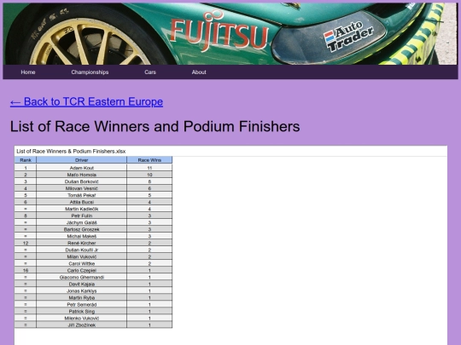Click the Jáchym Galáš driver cell

coord(81,222)
